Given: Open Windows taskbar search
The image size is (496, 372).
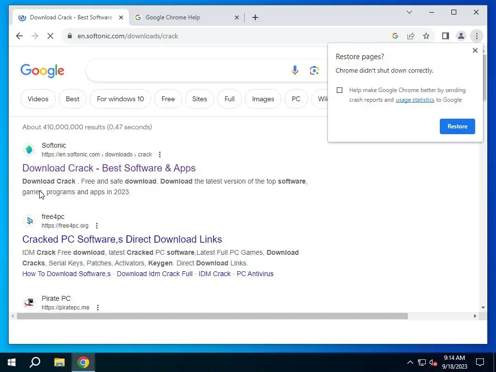Looking at the screenshot, I should click(35, 362).
